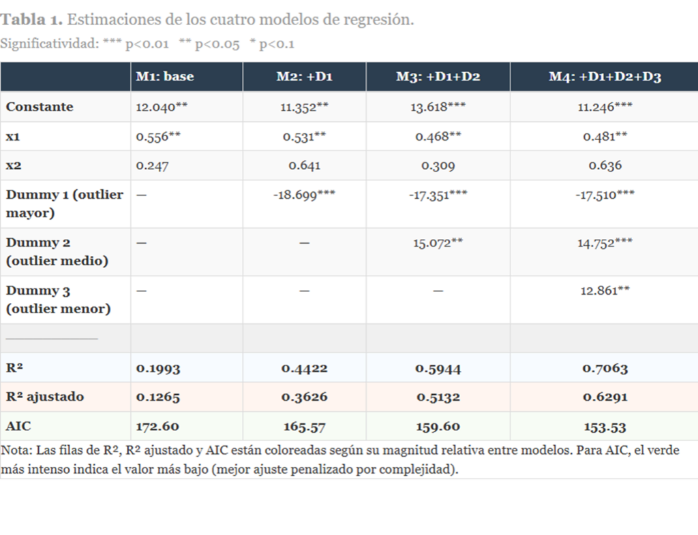Viewport: 698px width, 535px height.
Task: Click the -18.699*** coefficient cell
Action: pyautogui.click(x=304, y=195)
